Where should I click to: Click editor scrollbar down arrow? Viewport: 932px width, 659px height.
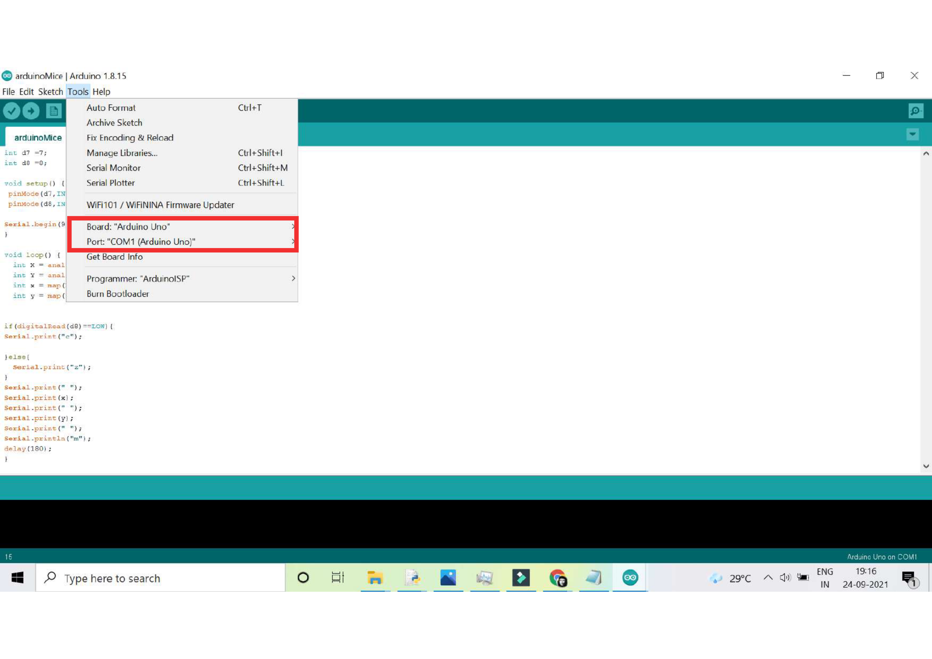[x=926, y=466]
